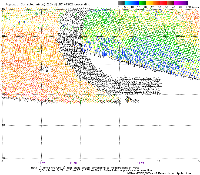Click the gray 0-5 knots legend swatch
The width and height of the screenshot is (200, 175).
121,3
